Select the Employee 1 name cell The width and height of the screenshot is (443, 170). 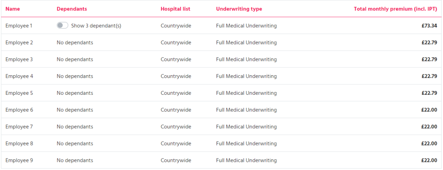pos(19,26)
